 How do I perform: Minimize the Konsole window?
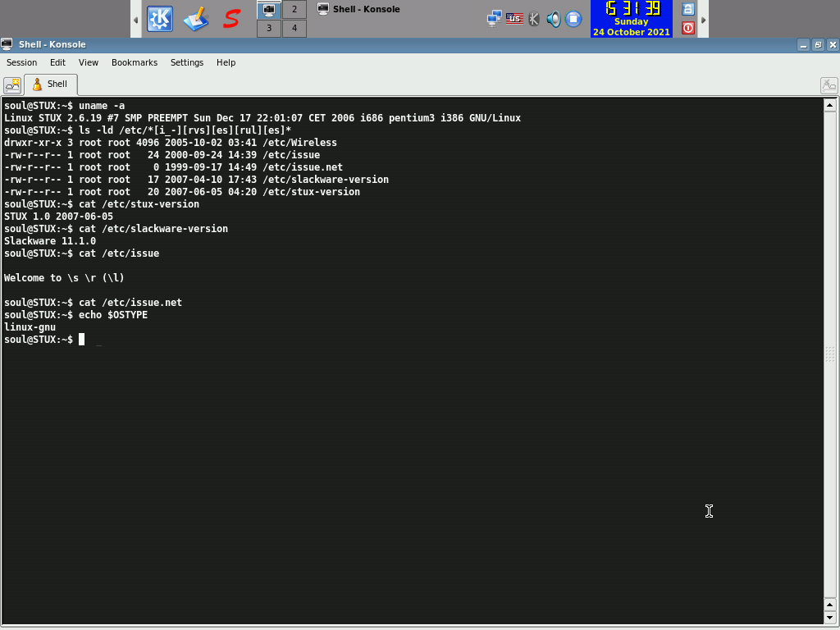tap(803, 45)
